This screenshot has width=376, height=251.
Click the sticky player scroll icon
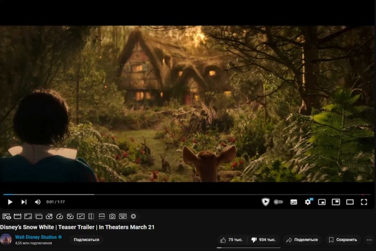[x=102, y=216]
